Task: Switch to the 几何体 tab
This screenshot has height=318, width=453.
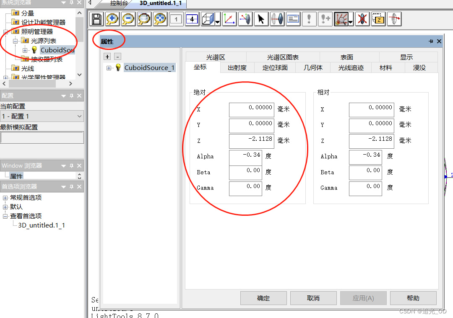Action: [x=313, y=68]
